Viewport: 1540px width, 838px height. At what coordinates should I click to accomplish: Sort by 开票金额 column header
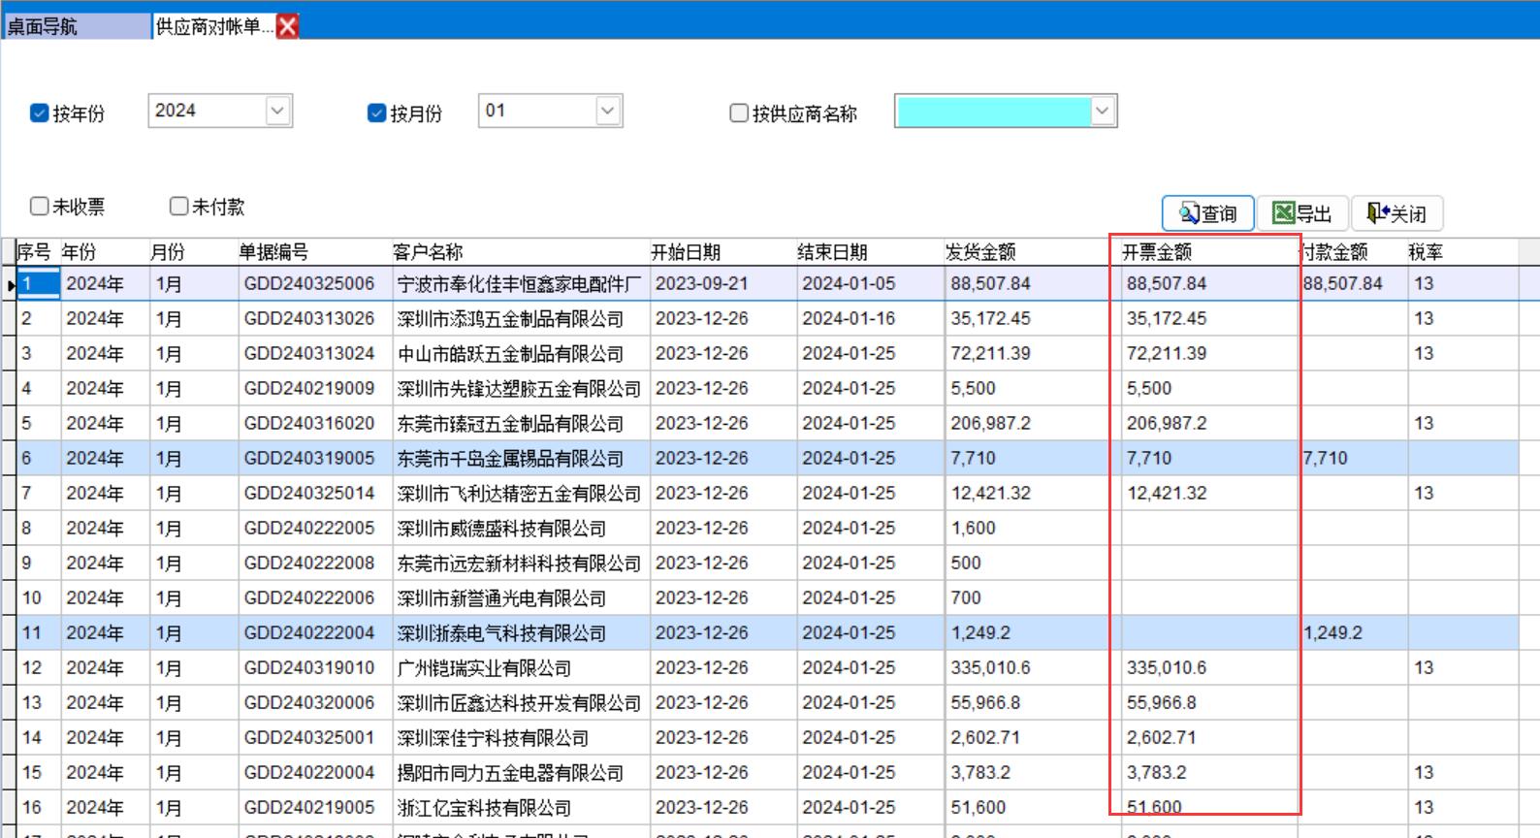pos(1156,252)
